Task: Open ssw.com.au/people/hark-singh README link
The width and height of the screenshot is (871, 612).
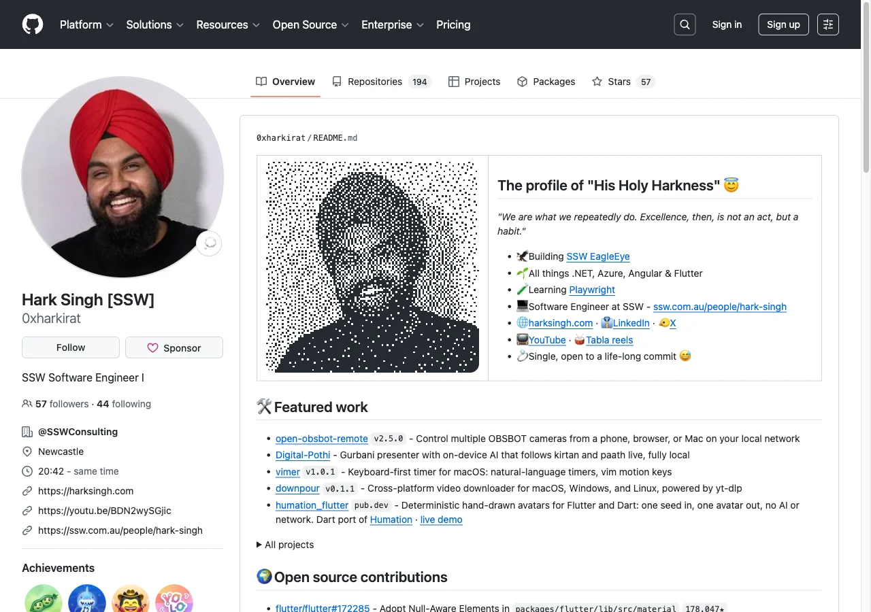Action: click(x=720, y=307)
